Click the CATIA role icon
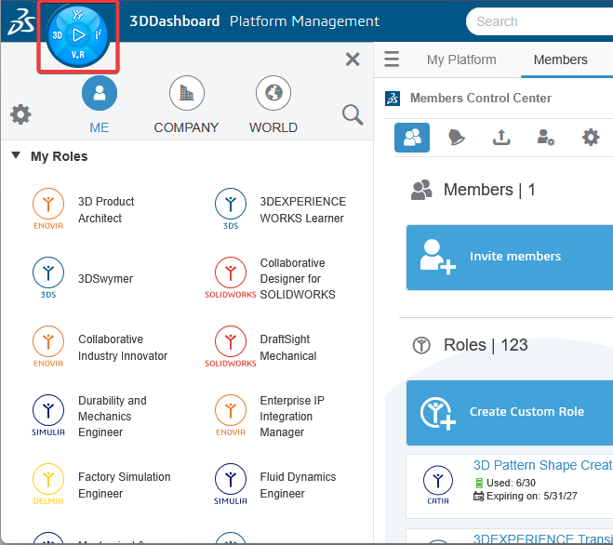Image resolution: width=613 pixels, height=545 pixels. [x=438, y=485]
